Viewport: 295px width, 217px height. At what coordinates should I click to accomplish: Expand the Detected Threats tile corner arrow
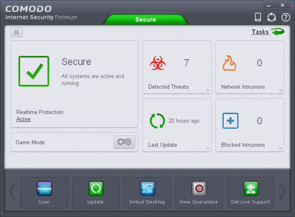(207, 90)
